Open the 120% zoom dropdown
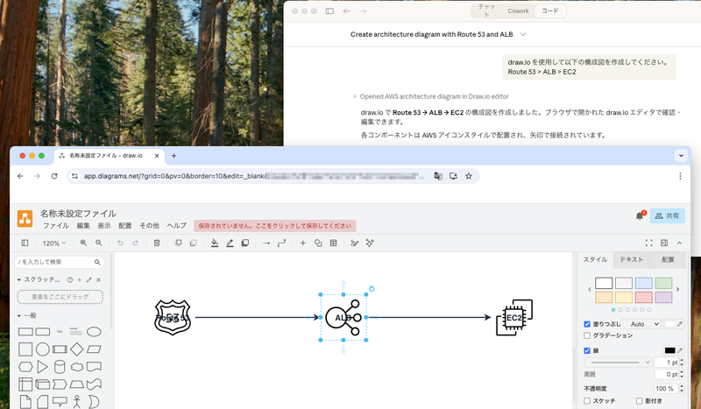 [54, 243]
